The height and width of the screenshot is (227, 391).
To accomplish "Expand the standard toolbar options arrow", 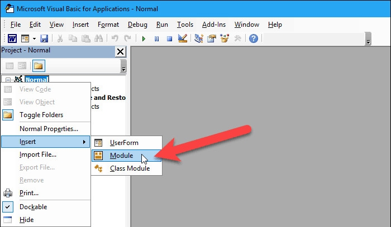I will (x=368, y=39).
